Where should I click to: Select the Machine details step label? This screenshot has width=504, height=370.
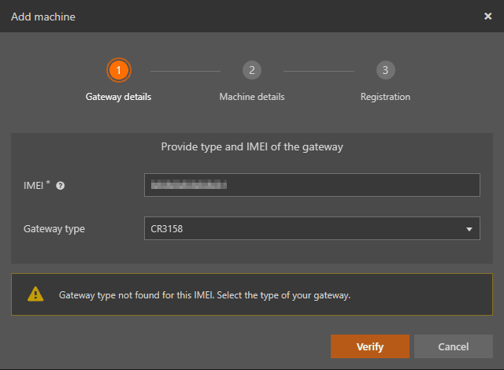(251, 97)
